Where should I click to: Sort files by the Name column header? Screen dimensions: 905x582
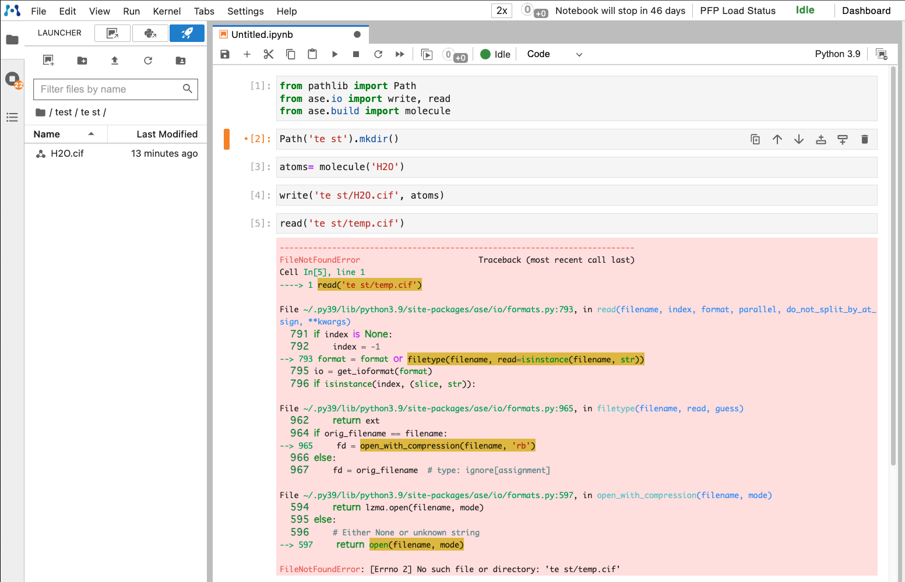click(x=47, y=134)
